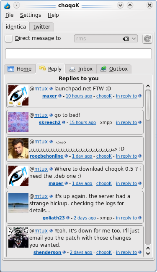Screen dimensions: 157x272
Task: Open goliath23's profile link
Action: (54, 218)
